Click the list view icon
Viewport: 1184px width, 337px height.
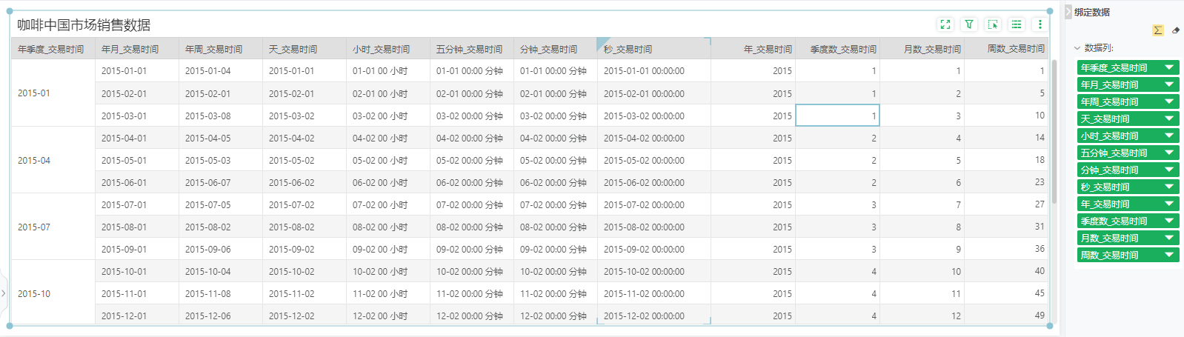[x=1017, y=24]
